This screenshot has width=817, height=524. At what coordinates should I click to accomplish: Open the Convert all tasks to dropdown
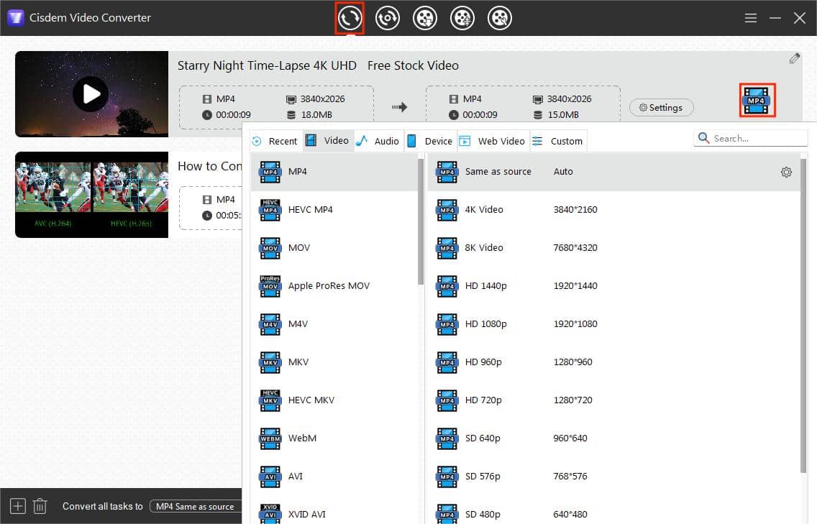coord(195,506)
